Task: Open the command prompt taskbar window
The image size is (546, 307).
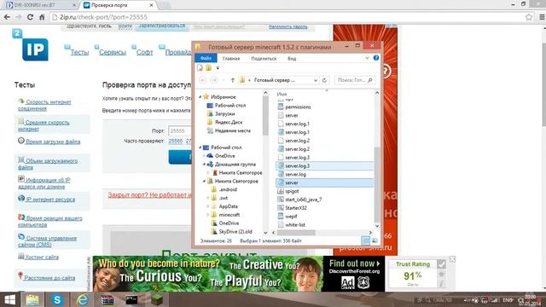Action: (x=131, y=299)
